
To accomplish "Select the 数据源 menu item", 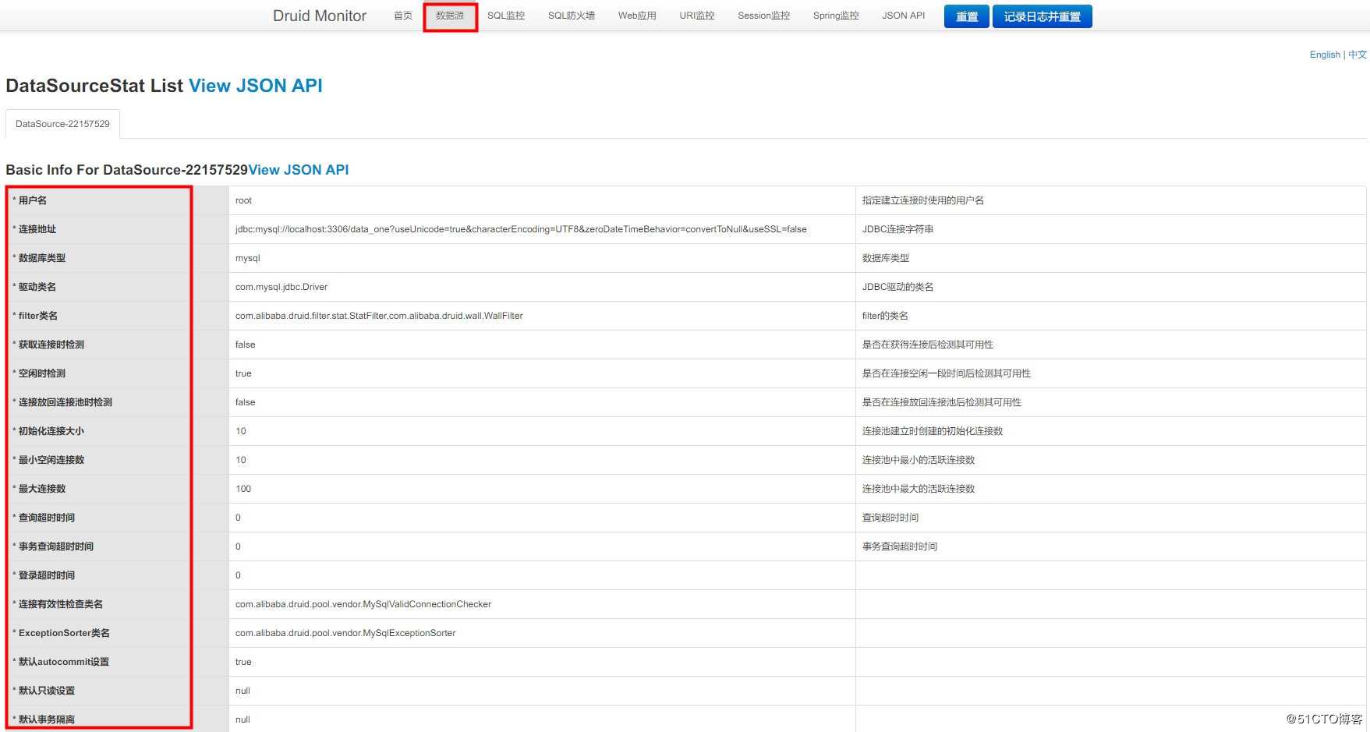I will 450,16.
